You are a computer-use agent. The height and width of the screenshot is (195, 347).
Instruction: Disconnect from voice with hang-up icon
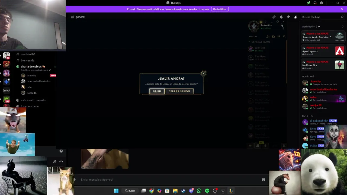tap(61, 161)
